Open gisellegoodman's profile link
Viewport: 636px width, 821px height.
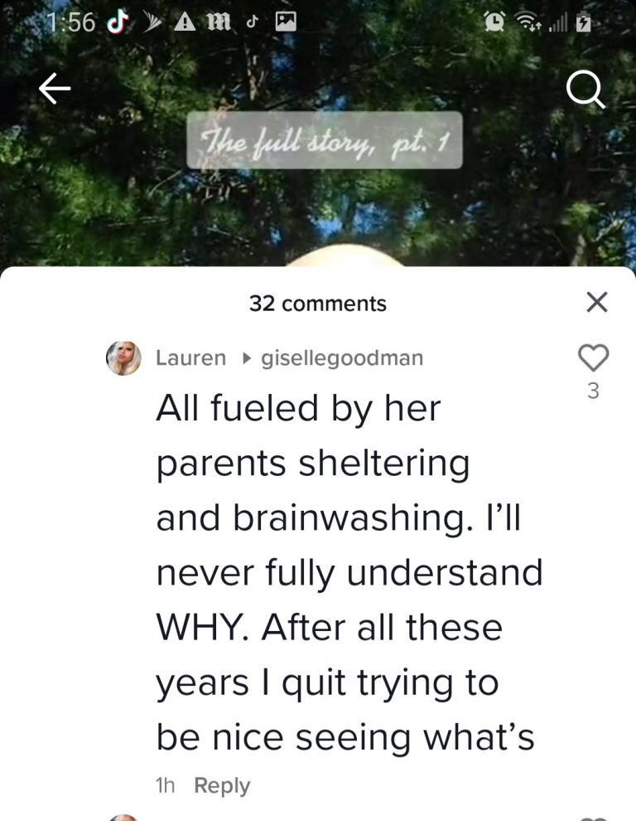point(342,358)
